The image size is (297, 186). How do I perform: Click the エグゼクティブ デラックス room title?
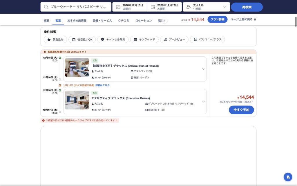[120, 98]
